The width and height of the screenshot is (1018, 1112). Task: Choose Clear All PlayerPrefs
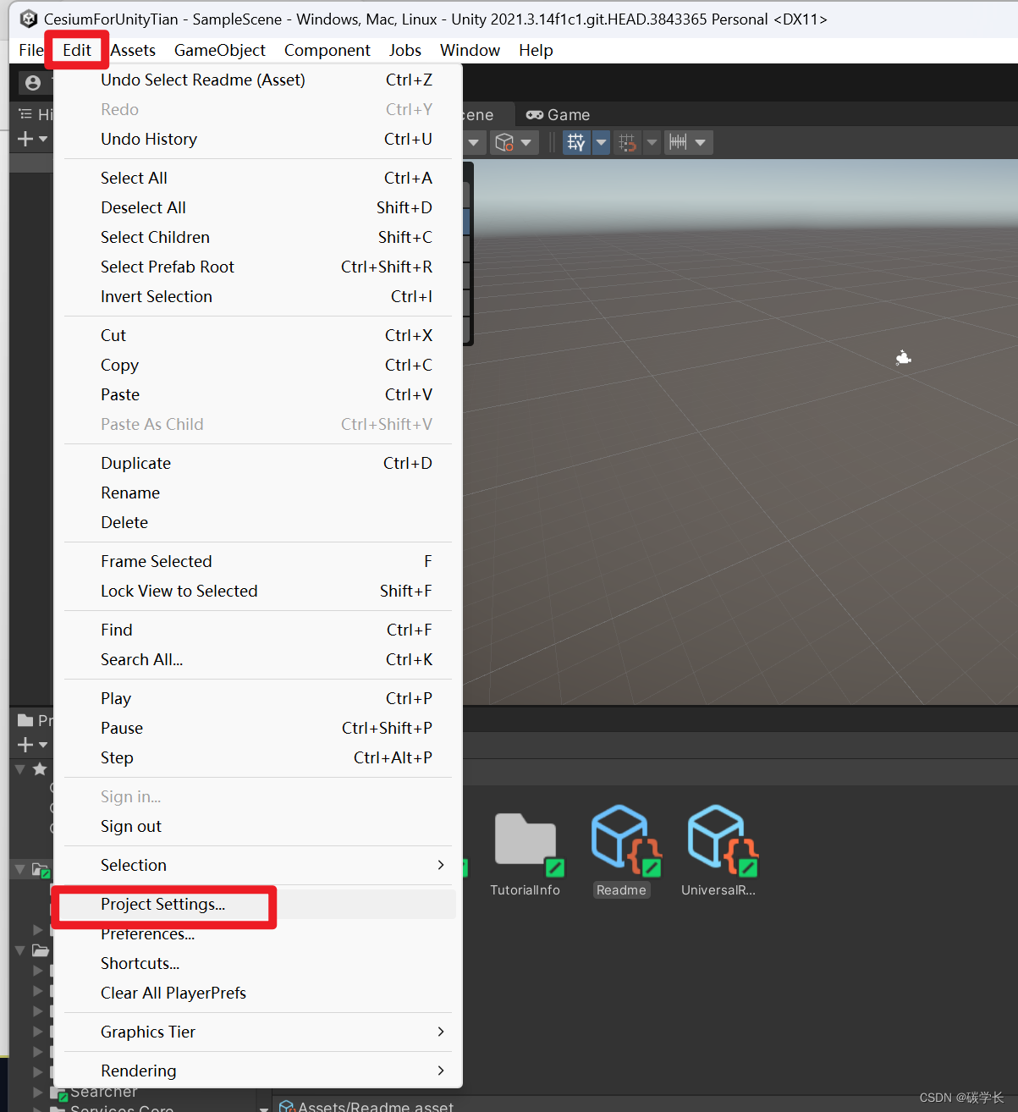(258, 993)
